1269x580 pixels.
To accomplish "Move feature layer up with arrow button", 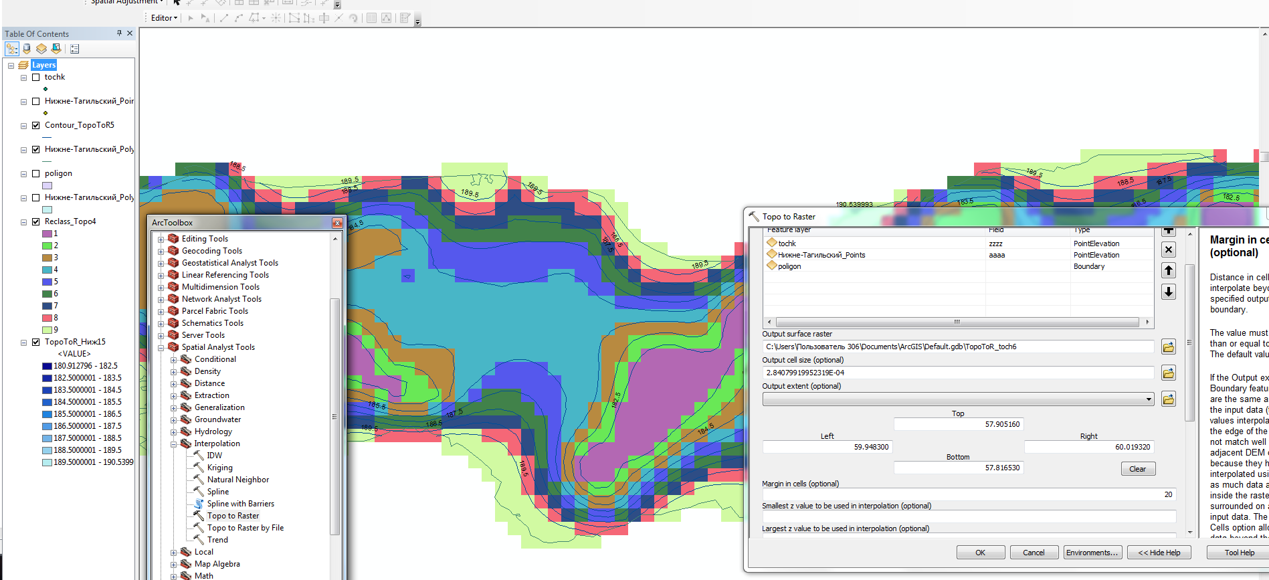I will (1168, 270).
